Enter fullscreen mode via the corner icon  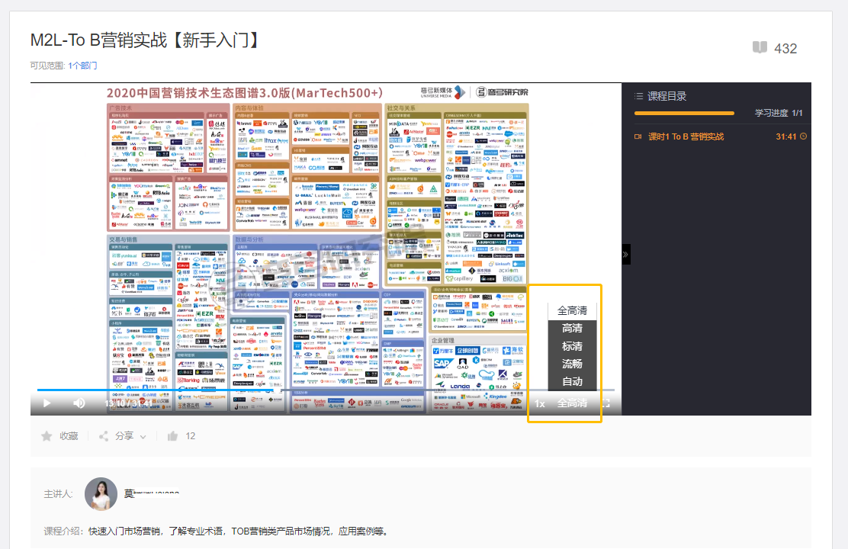[606, 403]
